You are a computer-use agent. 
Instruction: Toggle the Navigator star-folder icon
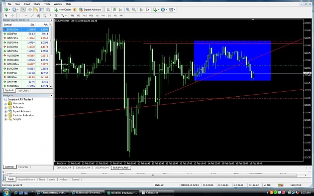(36, 10)
